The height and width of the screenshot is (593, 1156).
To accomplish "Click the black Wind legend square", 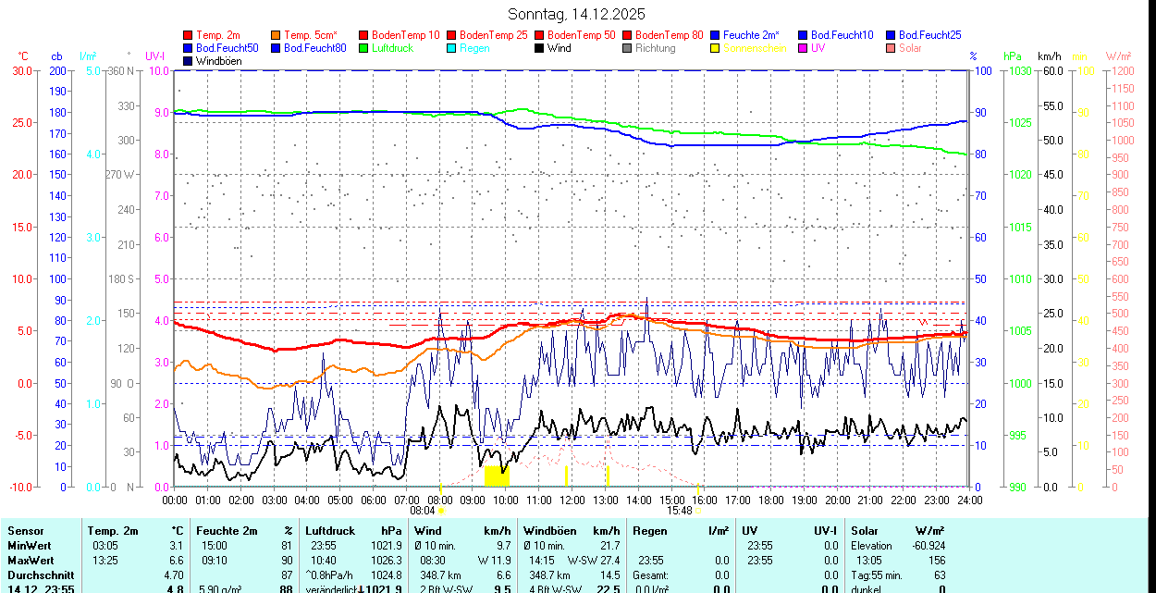I will (x=540, y=48).
